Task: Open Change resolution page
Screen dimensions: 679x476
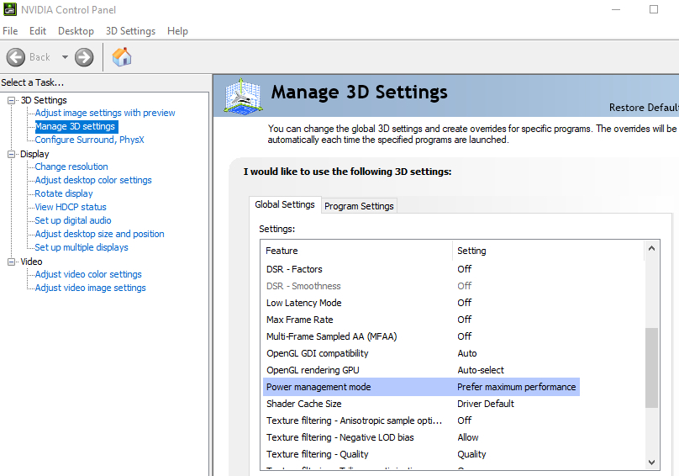Action: pyautogui.click(x=71, y=167)
